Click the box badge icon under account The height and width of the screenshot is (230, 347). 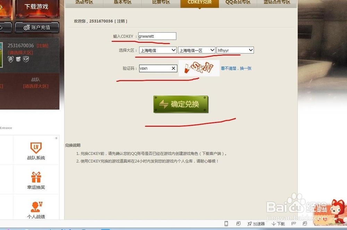coord(18,59)
